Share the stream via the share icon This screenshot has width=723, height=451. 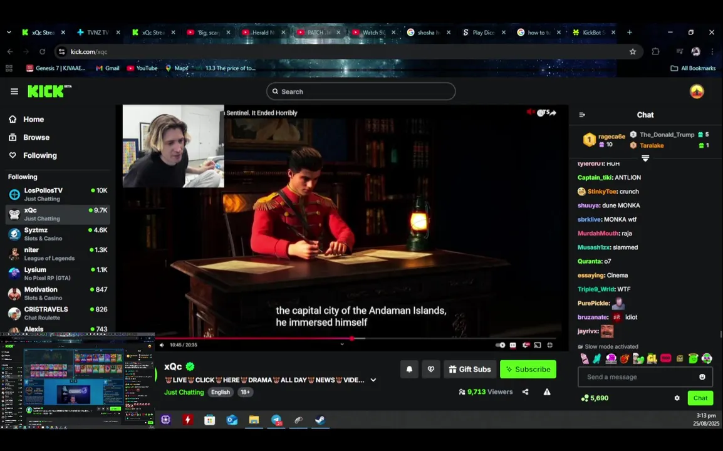(525, 392)
